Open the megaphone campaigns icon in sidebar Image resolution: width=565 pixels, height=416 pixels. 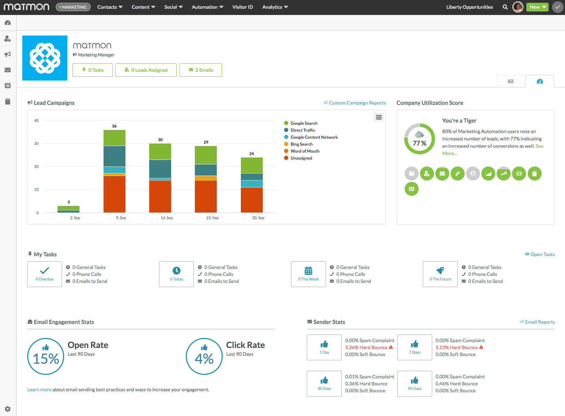coord(8,54)
